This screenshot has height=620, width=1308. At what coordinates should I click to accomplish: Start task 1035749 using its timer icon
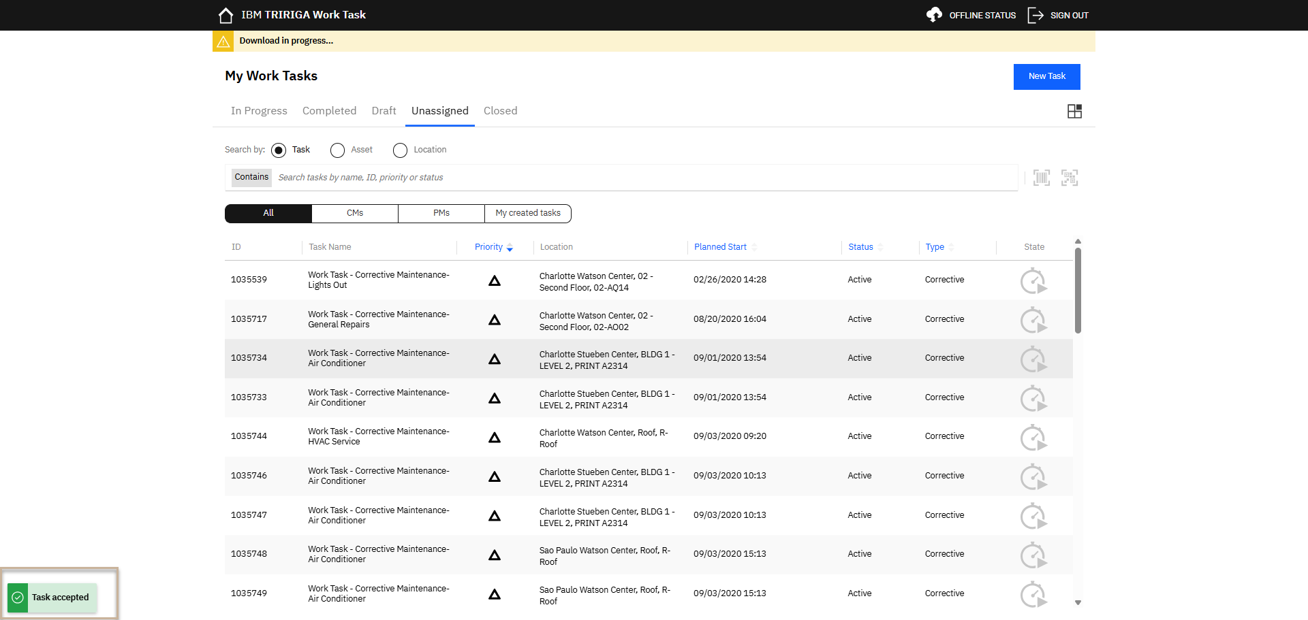point(1033,595)
